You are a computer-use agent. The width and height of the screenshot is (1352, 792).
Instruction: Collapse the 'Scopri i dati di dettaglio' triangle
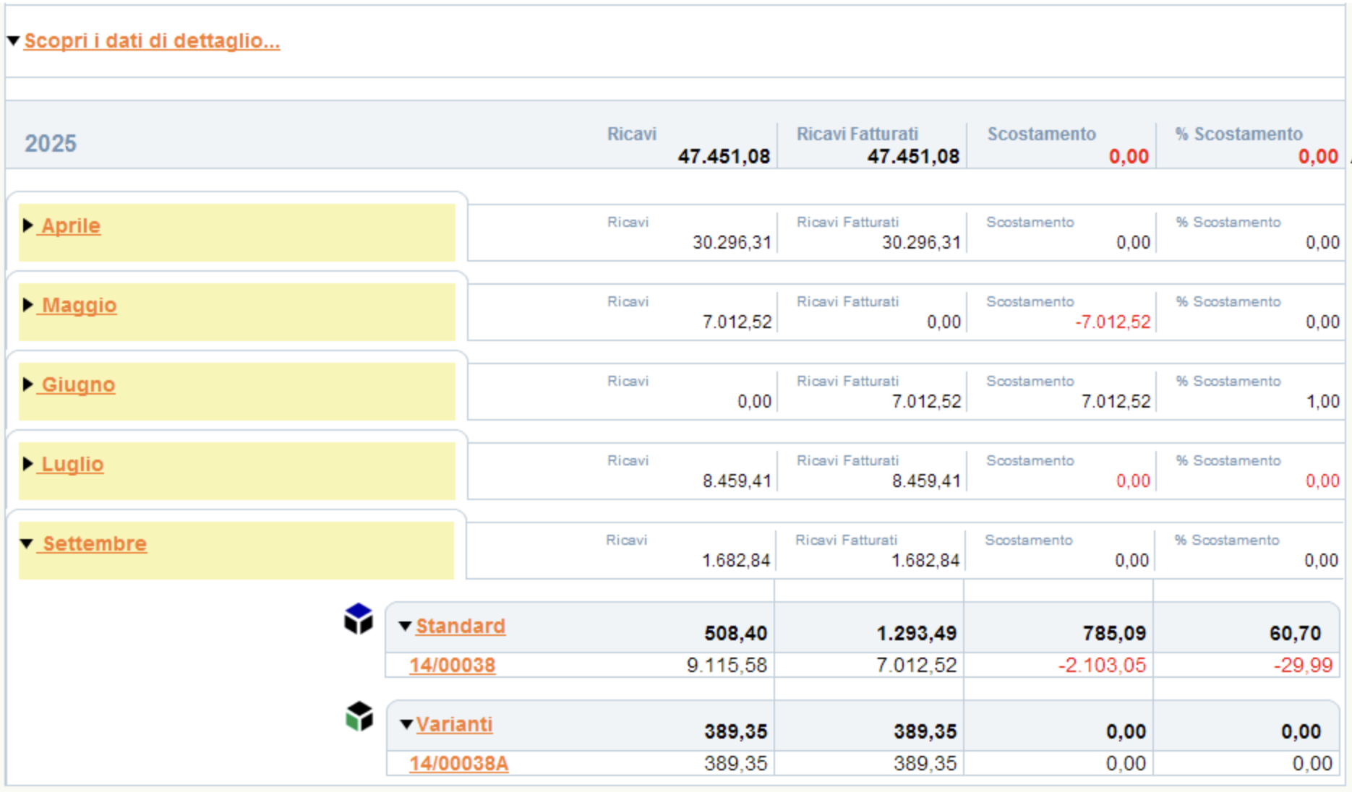tap(14, 40)
